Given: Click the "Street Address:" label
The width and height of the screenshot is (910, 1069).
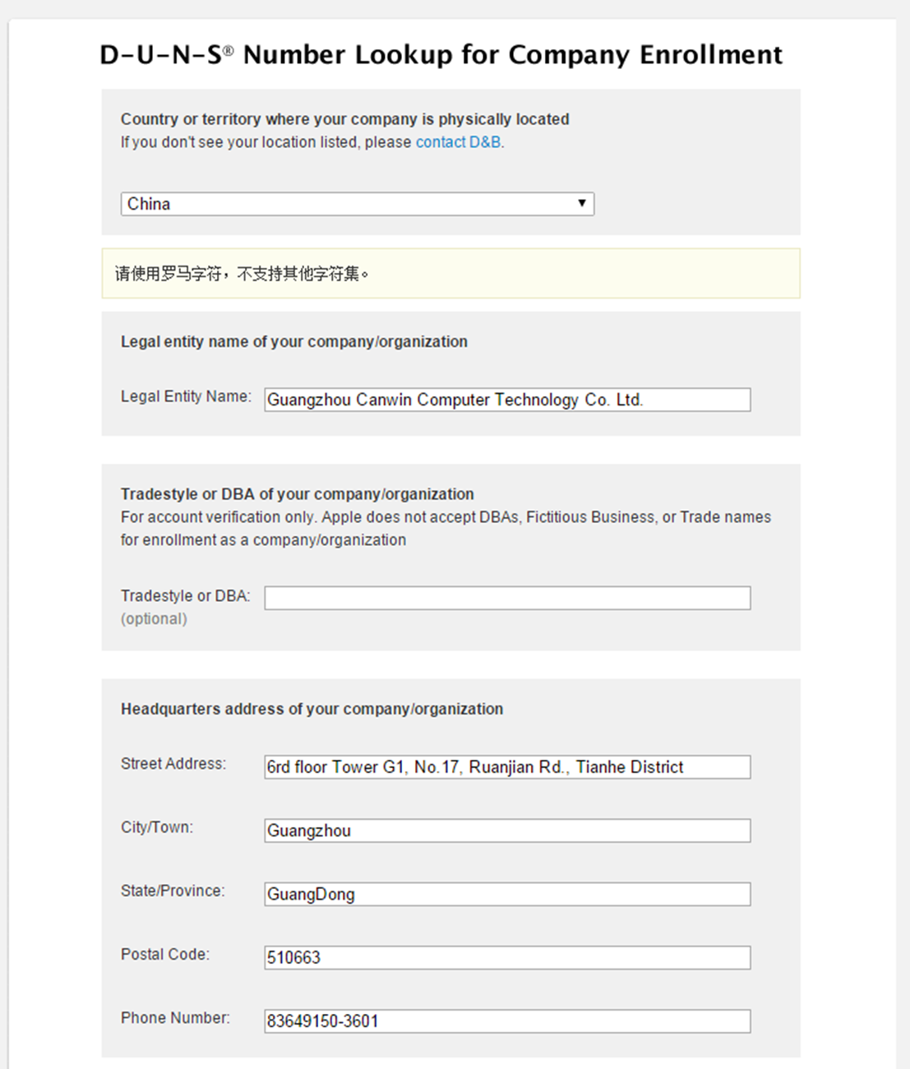Looking at the screenshot, I should 173,764.
